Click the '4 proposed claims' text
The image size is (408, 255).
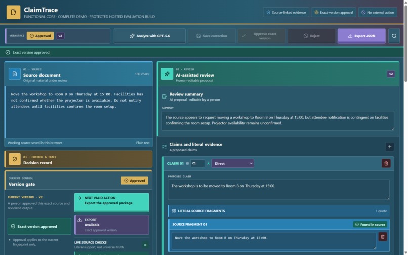(x=183, y=150)
